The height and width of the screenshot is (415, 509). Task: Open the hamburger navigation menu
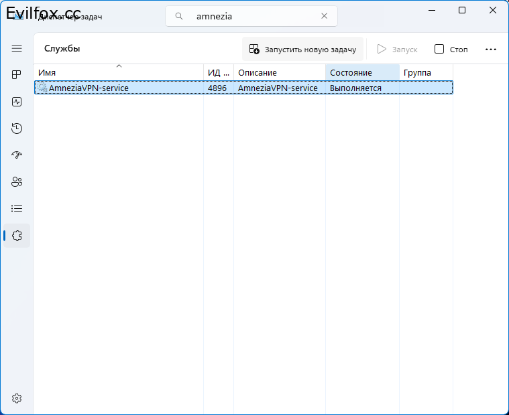[x=17, y=49]
